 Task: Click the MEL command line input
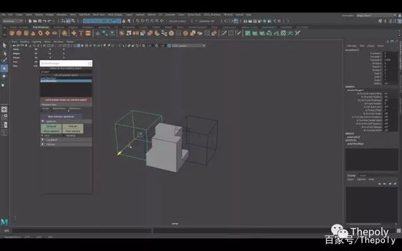pyautogui.click(x=82, y=231)
